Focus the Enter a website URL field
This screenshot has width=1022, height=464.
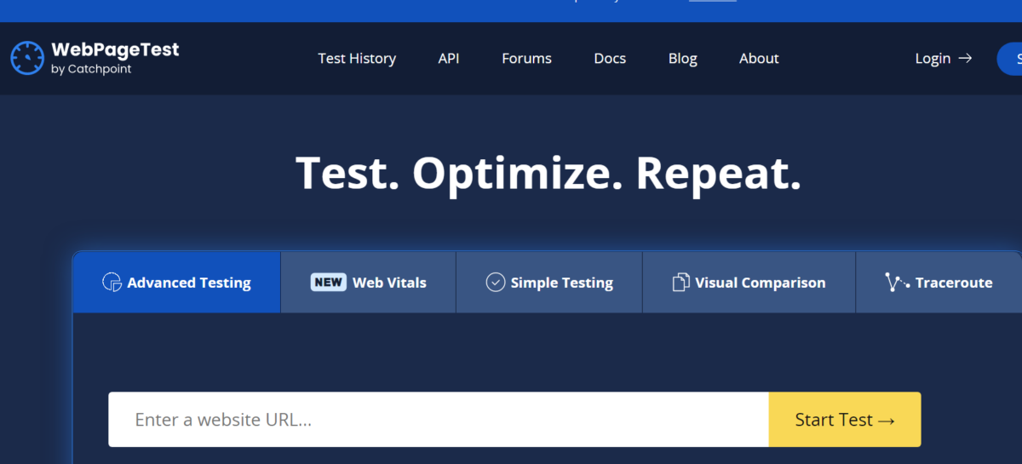(x=439, y=419)
